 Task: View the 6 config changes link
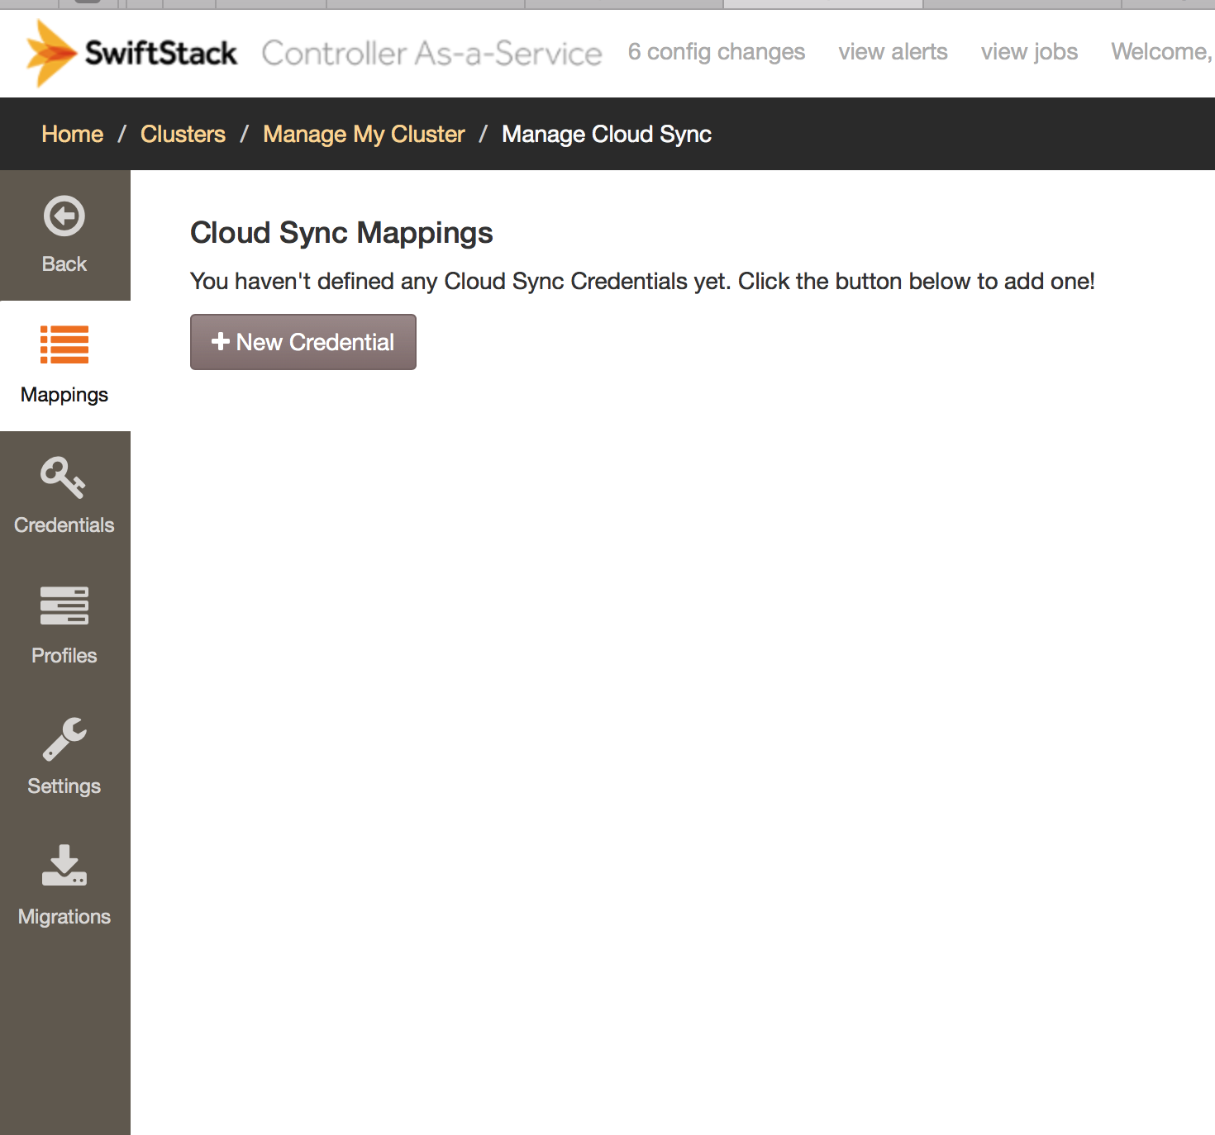point(717,52)
